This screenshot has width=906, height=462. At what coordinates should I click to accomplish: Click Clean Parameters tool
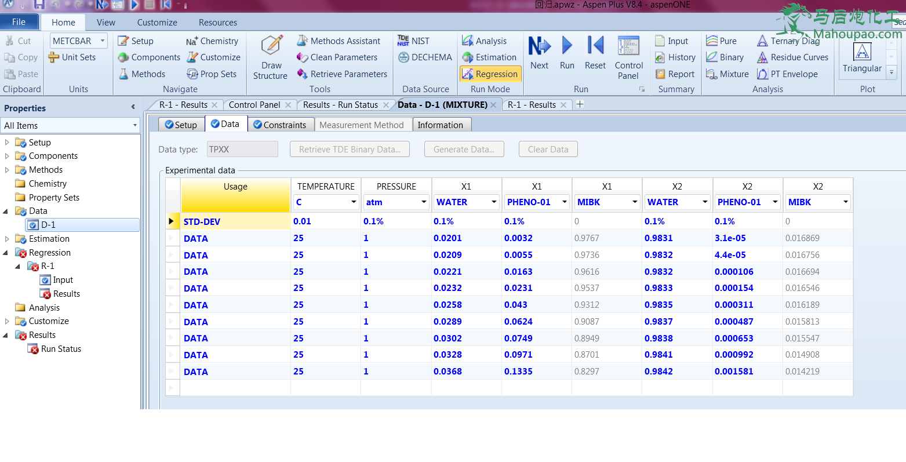coord(337,57)
